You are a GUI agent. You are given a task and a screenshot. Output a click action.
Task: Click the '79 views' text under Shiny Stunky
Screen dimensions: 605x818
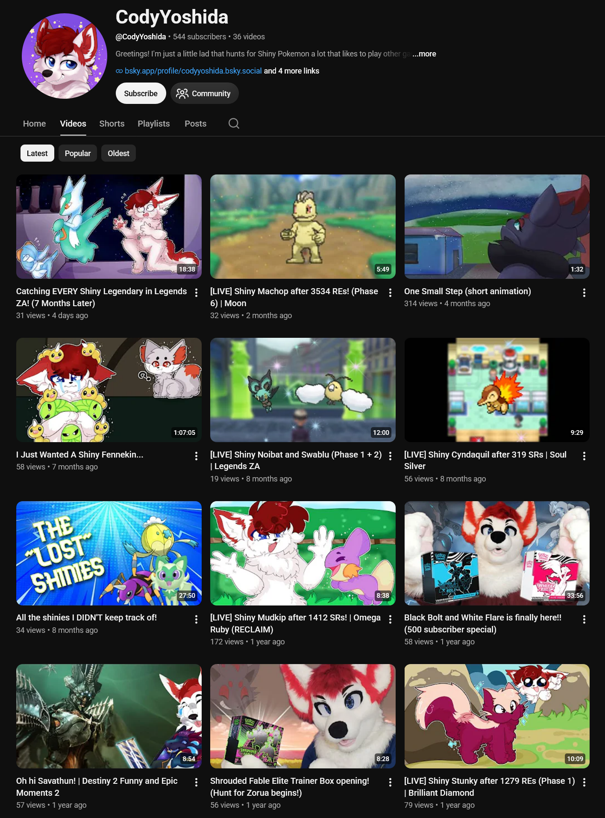pos(419,805)
